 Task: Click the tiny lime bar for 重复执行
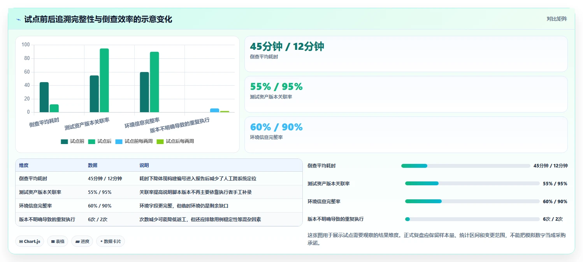coord(225,112)
